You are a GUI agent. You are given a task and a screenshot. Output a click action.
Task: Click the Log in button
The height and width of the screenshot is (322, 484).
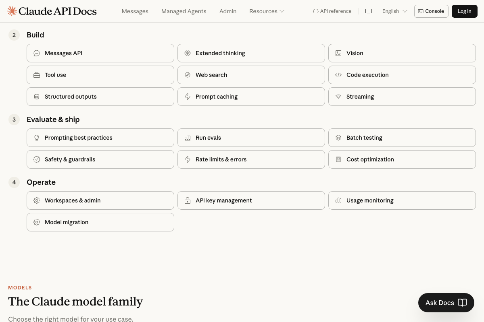click(x=465, y=11)
